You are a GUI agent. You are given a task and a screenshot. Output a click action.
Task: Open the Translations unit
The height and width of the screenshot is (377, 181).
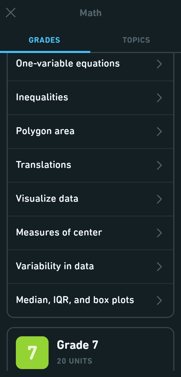(43, 165)
